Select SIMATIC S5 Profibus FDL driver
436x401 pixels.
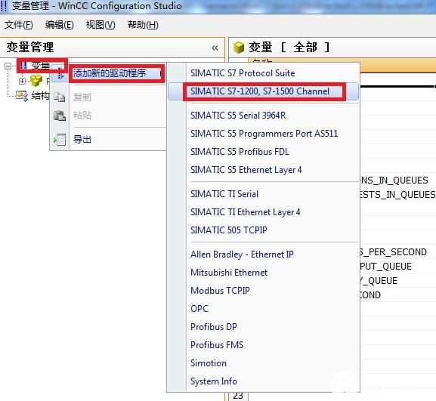(x=240, y=152)
